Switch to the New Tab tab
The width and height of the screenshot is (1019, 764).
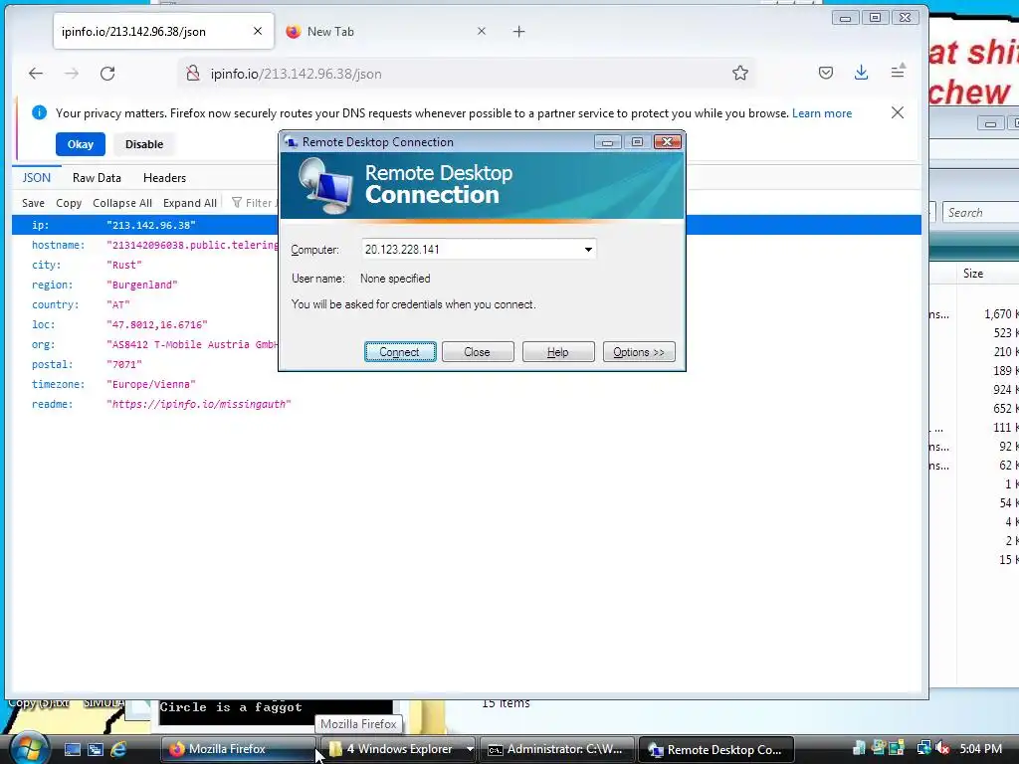(385, 31)
